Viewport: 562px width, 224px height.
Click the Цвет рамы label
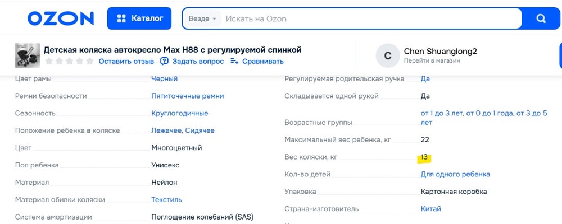tap(33, 78)
